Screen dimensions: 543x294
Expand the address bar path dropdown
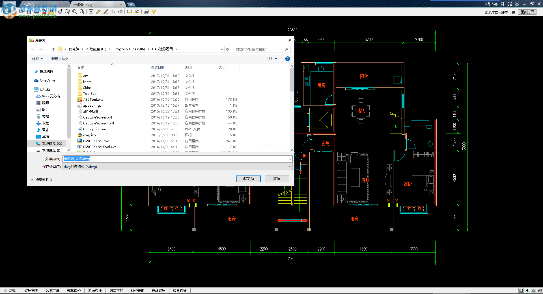pyautogui.click(x=221, y=49)
